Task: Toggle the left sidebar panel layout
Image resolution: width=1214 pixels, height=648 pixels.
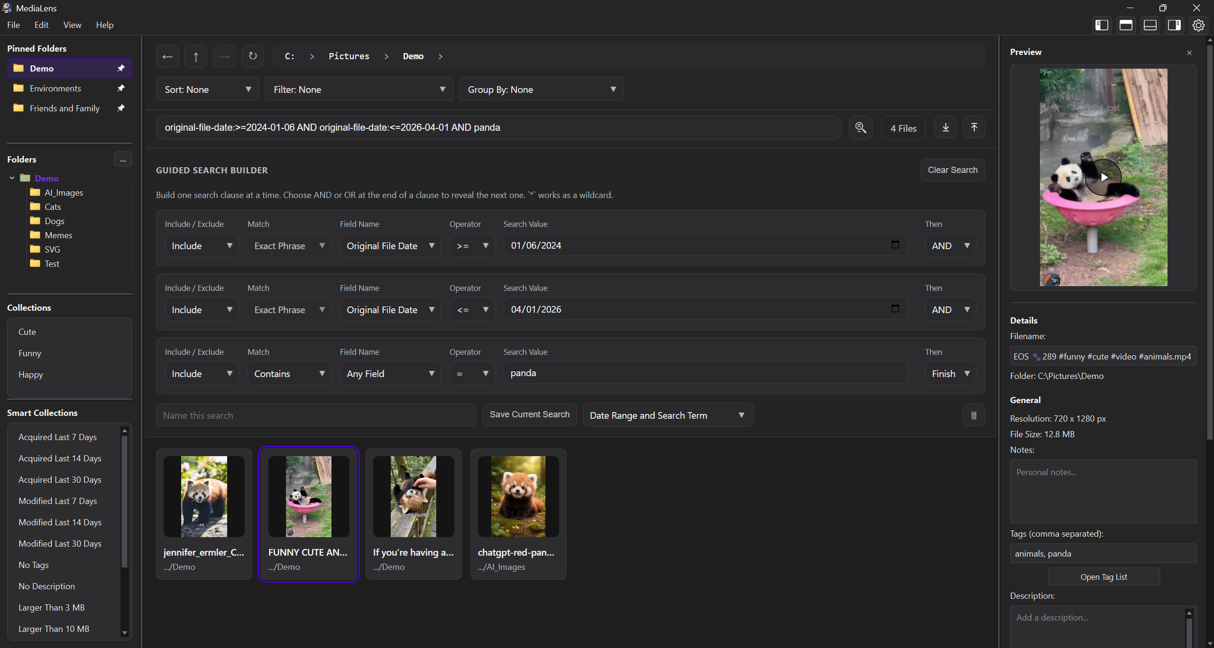Action: point(1101,25)
